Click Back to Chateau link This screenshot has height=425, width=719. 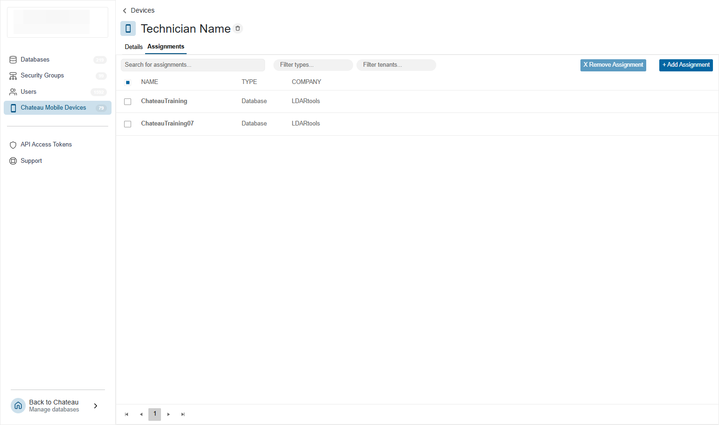point(54,402)
